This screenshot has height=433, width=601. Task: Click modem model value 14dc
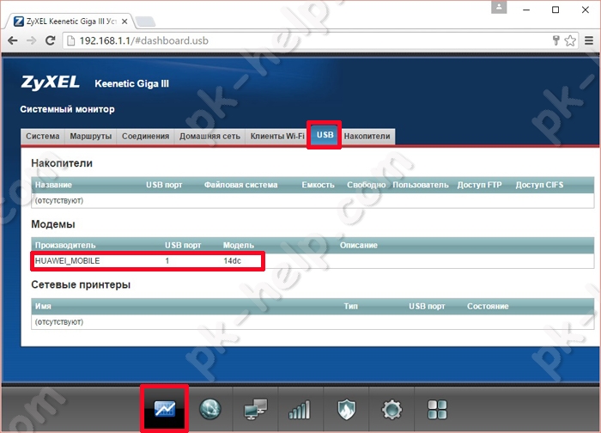pos(233,261)
